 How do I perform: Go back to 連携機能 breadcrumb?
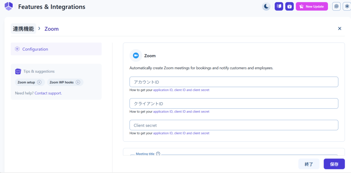[23, 29]
